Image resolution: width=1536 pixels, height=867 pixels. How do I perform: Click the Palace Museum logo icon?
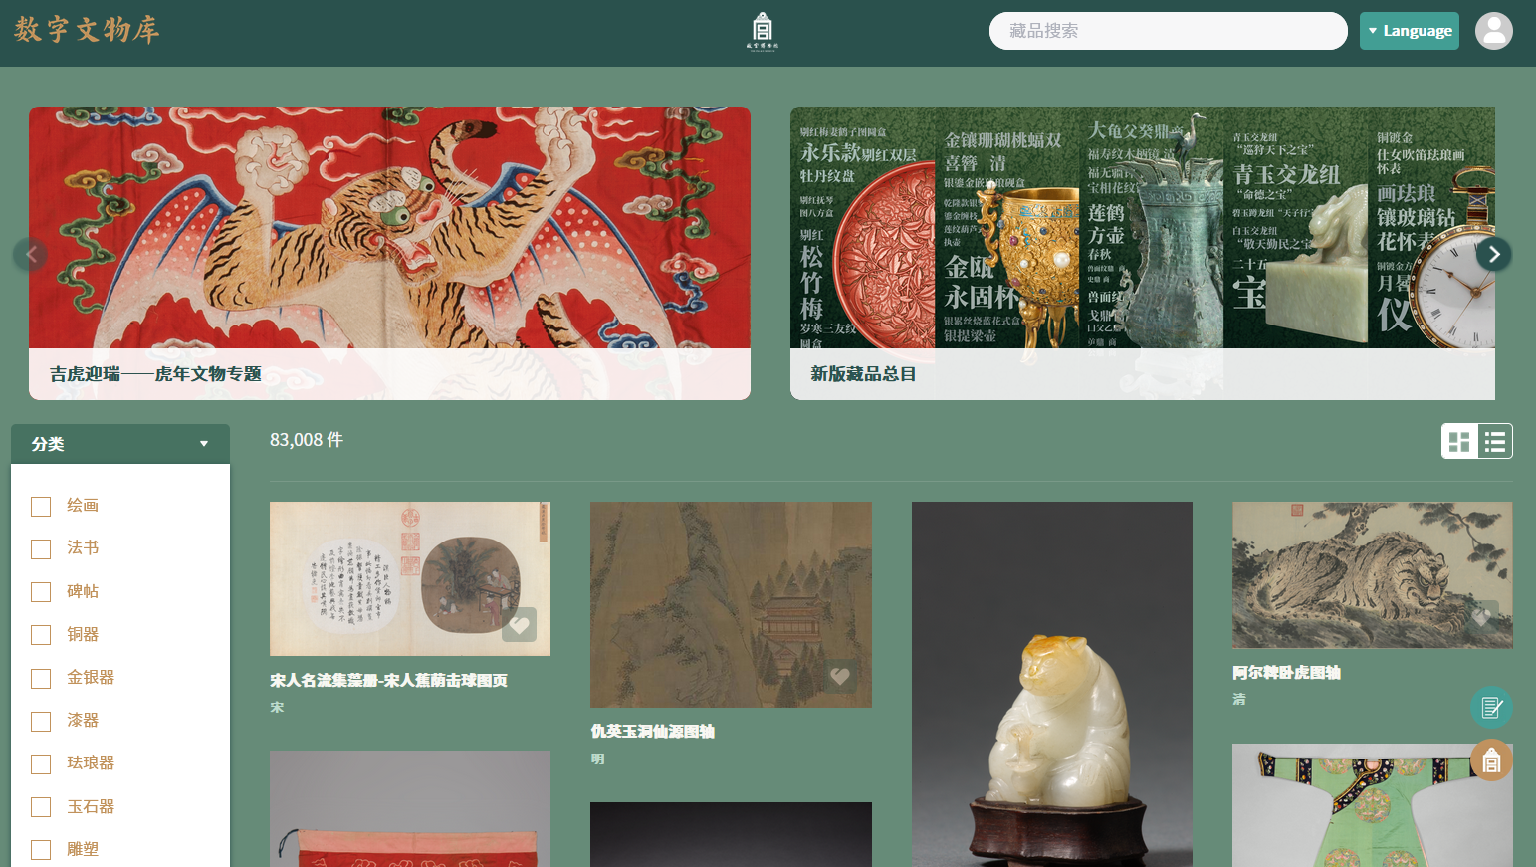(763, 32)
